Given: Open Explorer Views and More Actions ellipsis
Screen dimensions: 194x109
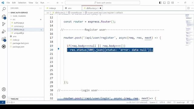Looking at the screenshot, I should [x=40, y=8].
